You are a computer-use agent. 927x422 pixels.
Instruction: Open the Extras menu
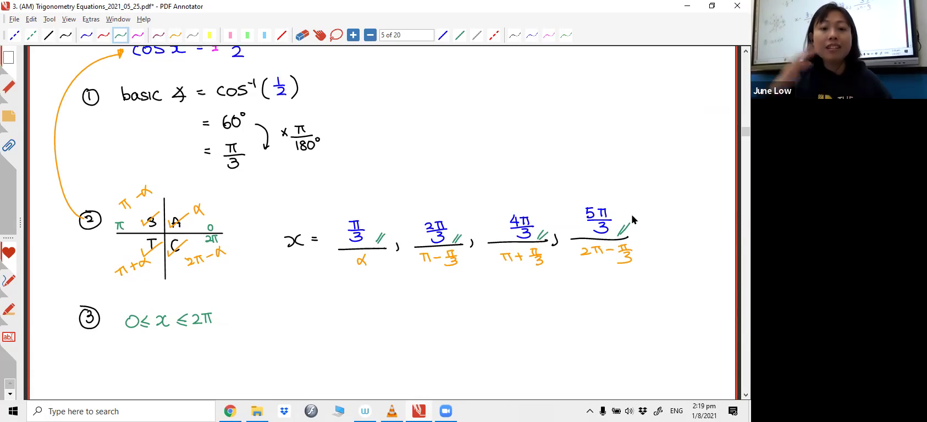[x=91, y=19]
